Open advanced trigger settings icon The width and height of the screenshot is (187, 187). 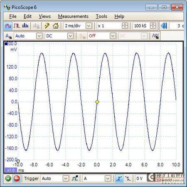75,178
